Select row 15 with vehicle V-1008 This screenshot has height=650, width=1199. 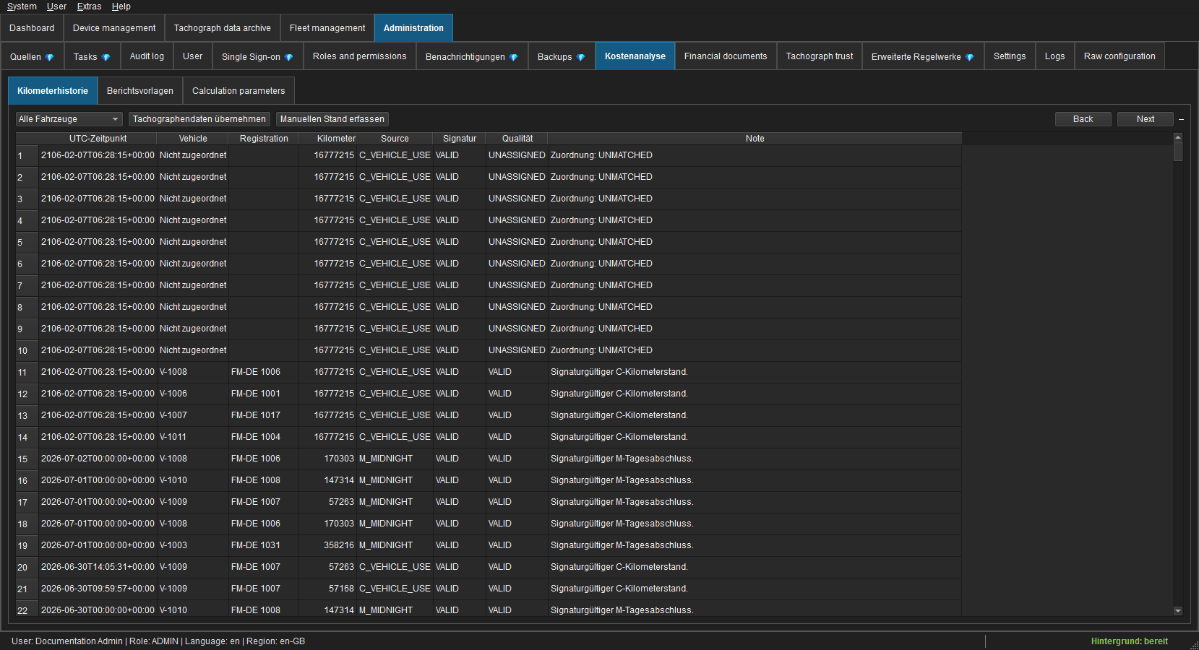pyautogui.click(x=489, y=459)
